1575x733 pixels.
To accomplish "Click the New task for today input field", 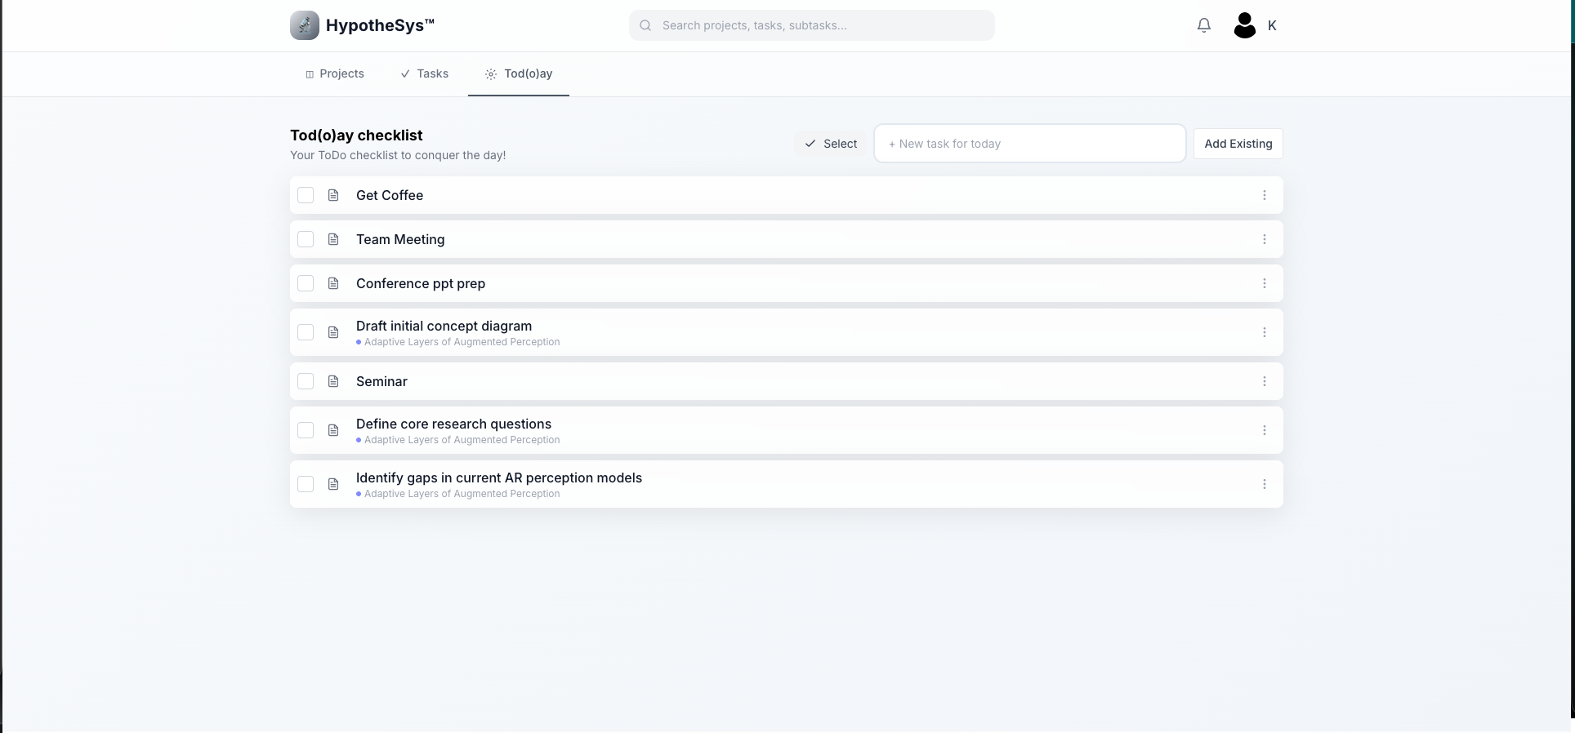I will tap(1029, 144).
